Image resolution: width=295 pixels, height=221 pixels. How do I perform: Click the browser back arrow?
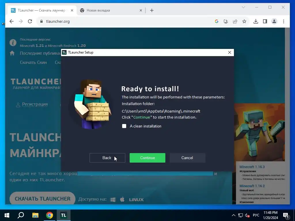(x=12, y=21)
